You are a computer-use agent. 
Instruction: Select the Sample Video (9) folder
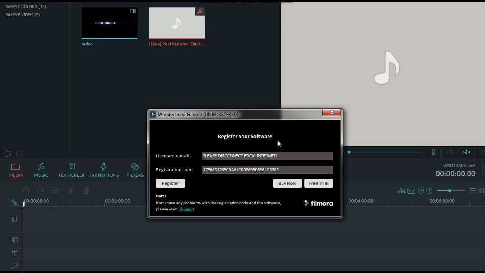[x=22, y=15]
